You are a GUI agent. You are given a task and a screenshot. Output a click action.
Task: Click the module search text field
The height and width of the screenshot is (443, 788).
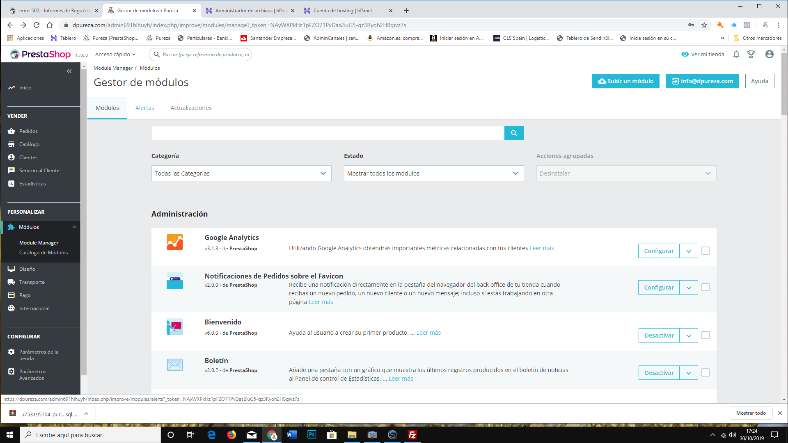pyautogui.click(x=328, y=133)
